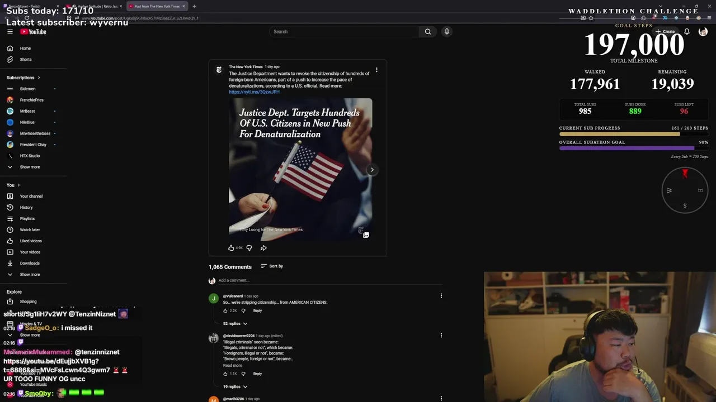Focus the YouTube search field
The width and height of the screenshot is (716, 402).
(343, 32)
